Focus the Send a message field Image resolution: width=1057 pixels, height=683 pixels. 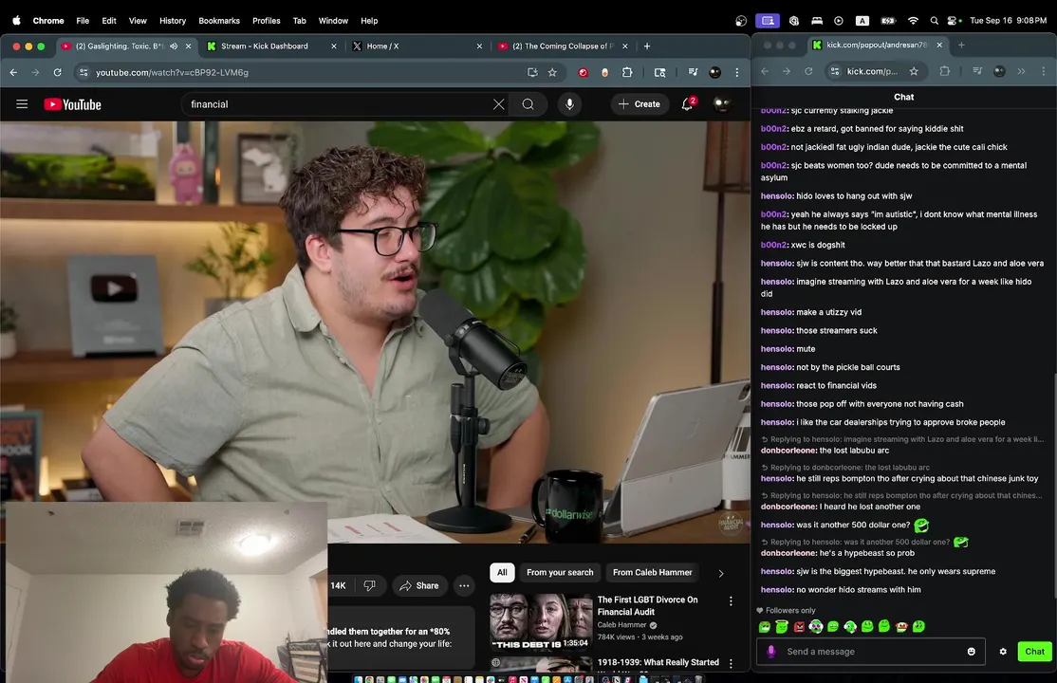tap(870, 652)
